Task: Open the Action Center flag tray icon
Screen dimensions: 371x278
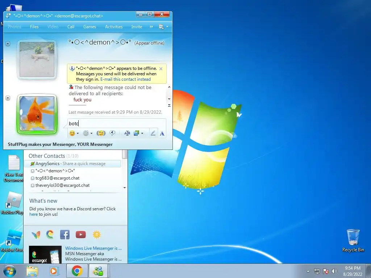Action: click(x=326, y=271)
